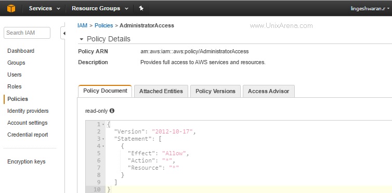Select Policies in the sidebar
The image size is (392, 193).
tap(18, 99)
